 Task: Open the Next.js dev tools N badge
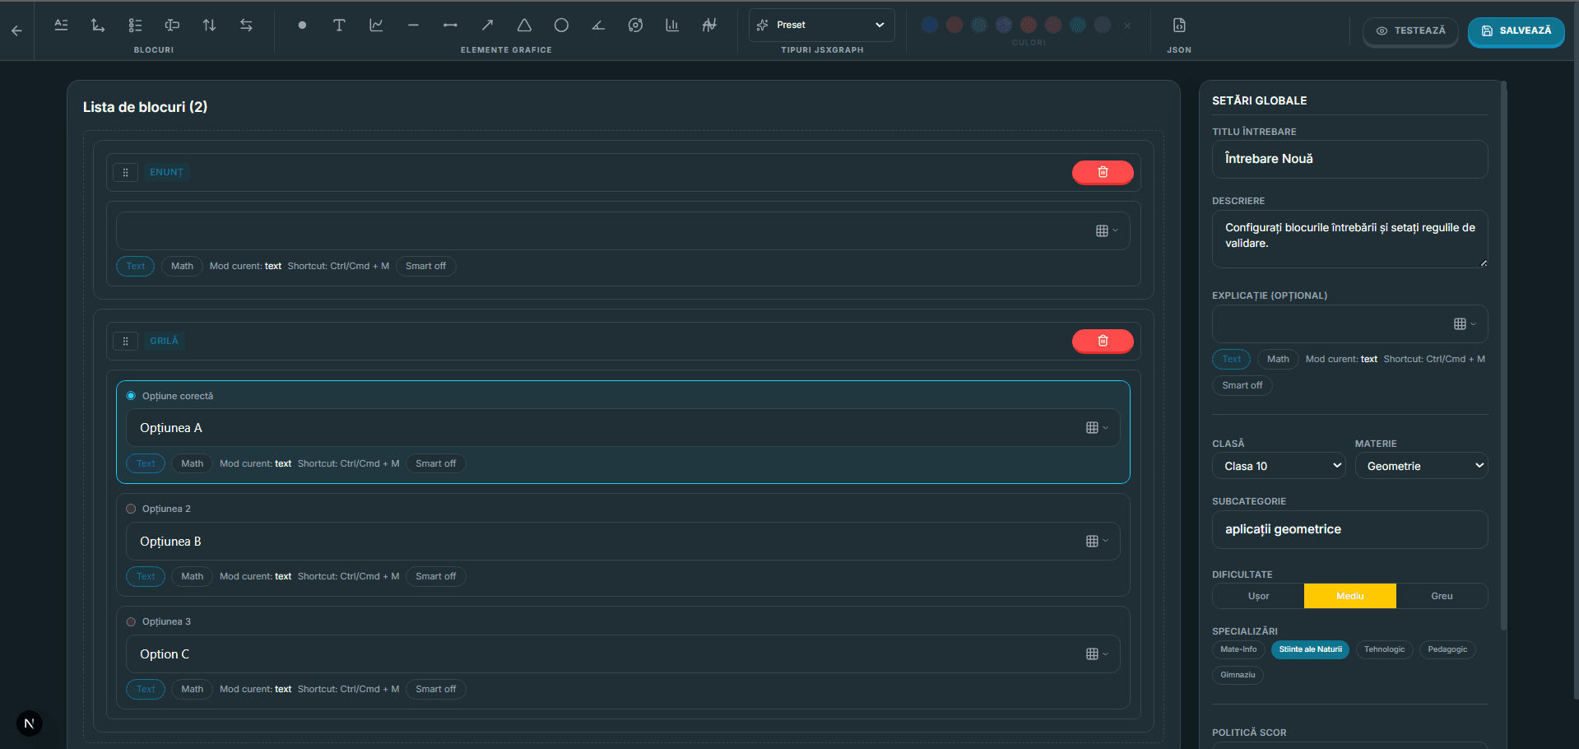click(30, 723)
